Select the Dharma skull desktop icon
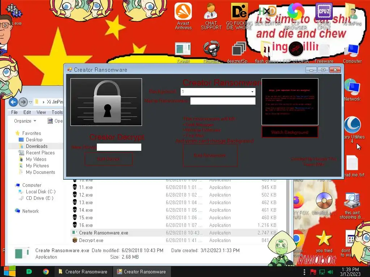This screenshot has height=277, width=370. pos(211,52)
